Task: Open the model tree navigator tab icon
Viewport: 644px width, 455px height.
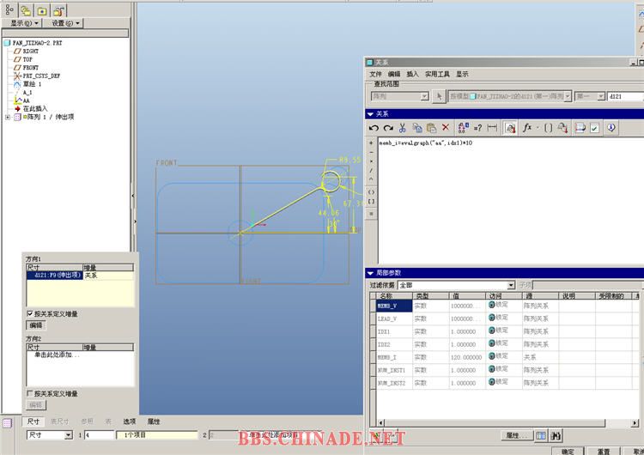Action: pyautogui.click(x=9, y=9)
